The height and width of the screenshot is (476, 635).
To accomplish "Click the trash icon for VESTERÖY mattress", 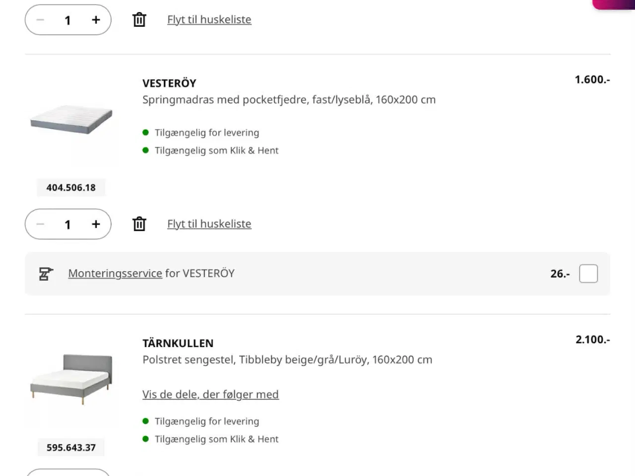I will pyautogui.click(x=139, y=224).
